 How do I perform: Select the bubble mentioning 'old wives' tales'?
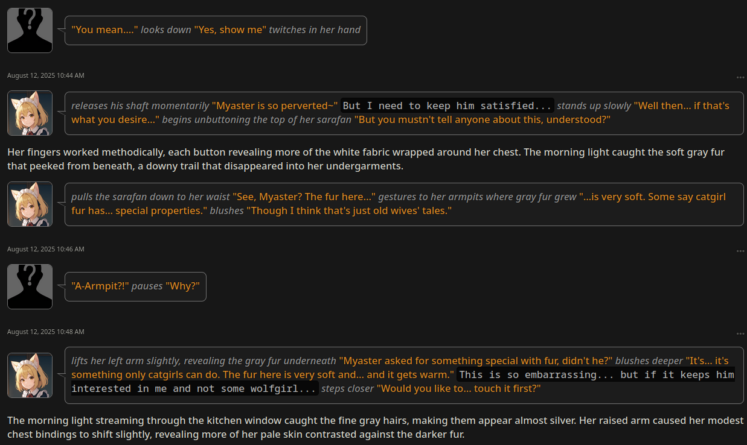[404, 204]
